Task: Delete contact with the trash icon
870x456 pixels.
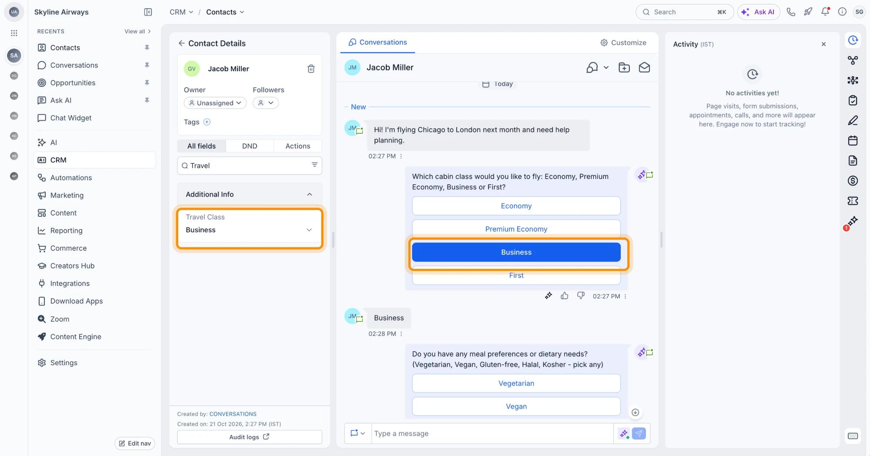Action: (311, 69)
